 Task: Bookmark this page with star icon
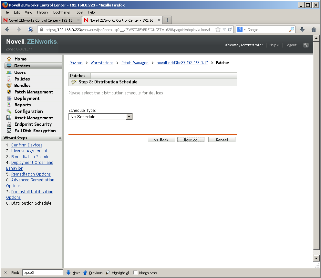pyautogui.click(x=218, y=29)
